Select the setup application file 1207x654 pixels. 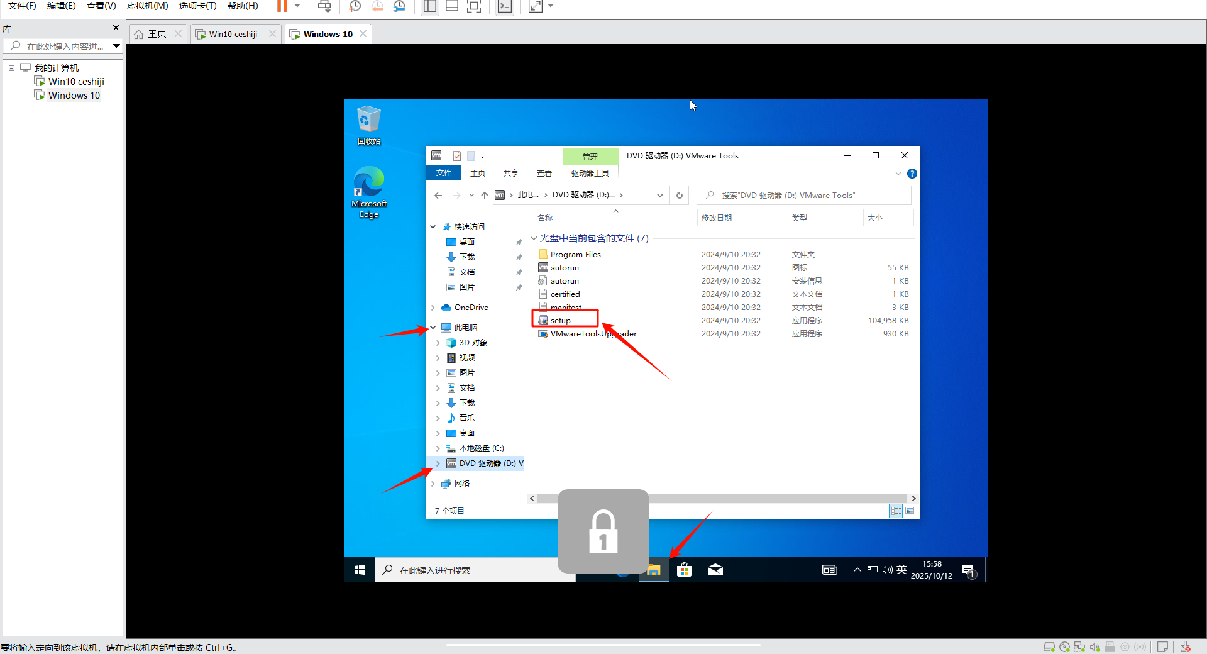click(x=560, y=321)
